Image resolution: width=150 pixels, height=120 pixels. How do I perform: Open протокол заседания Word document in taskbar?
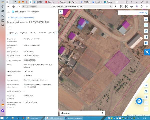click(x=74, y=118)
